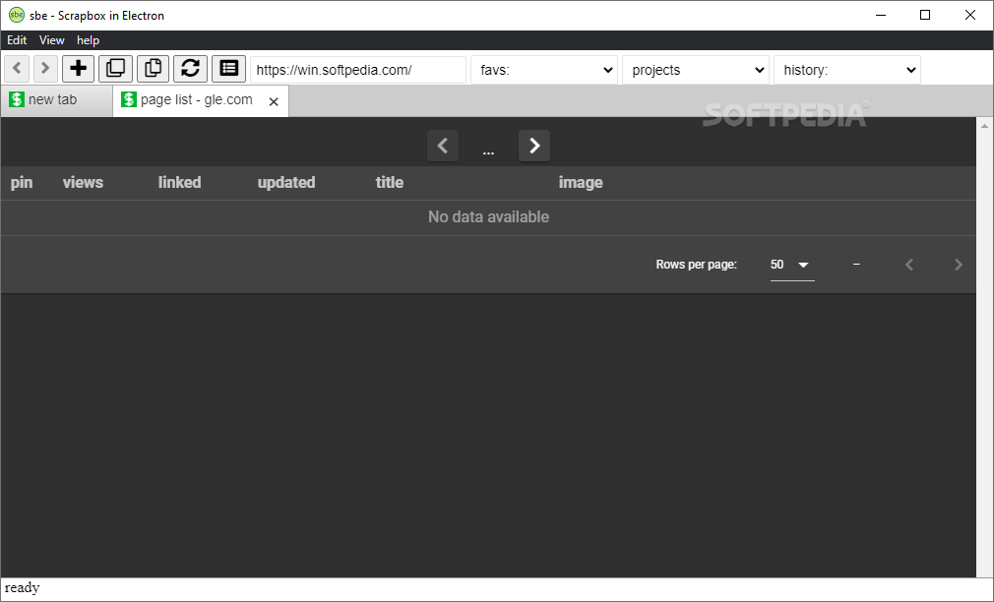Close the page list - gle.com tab

coord(274,101)
